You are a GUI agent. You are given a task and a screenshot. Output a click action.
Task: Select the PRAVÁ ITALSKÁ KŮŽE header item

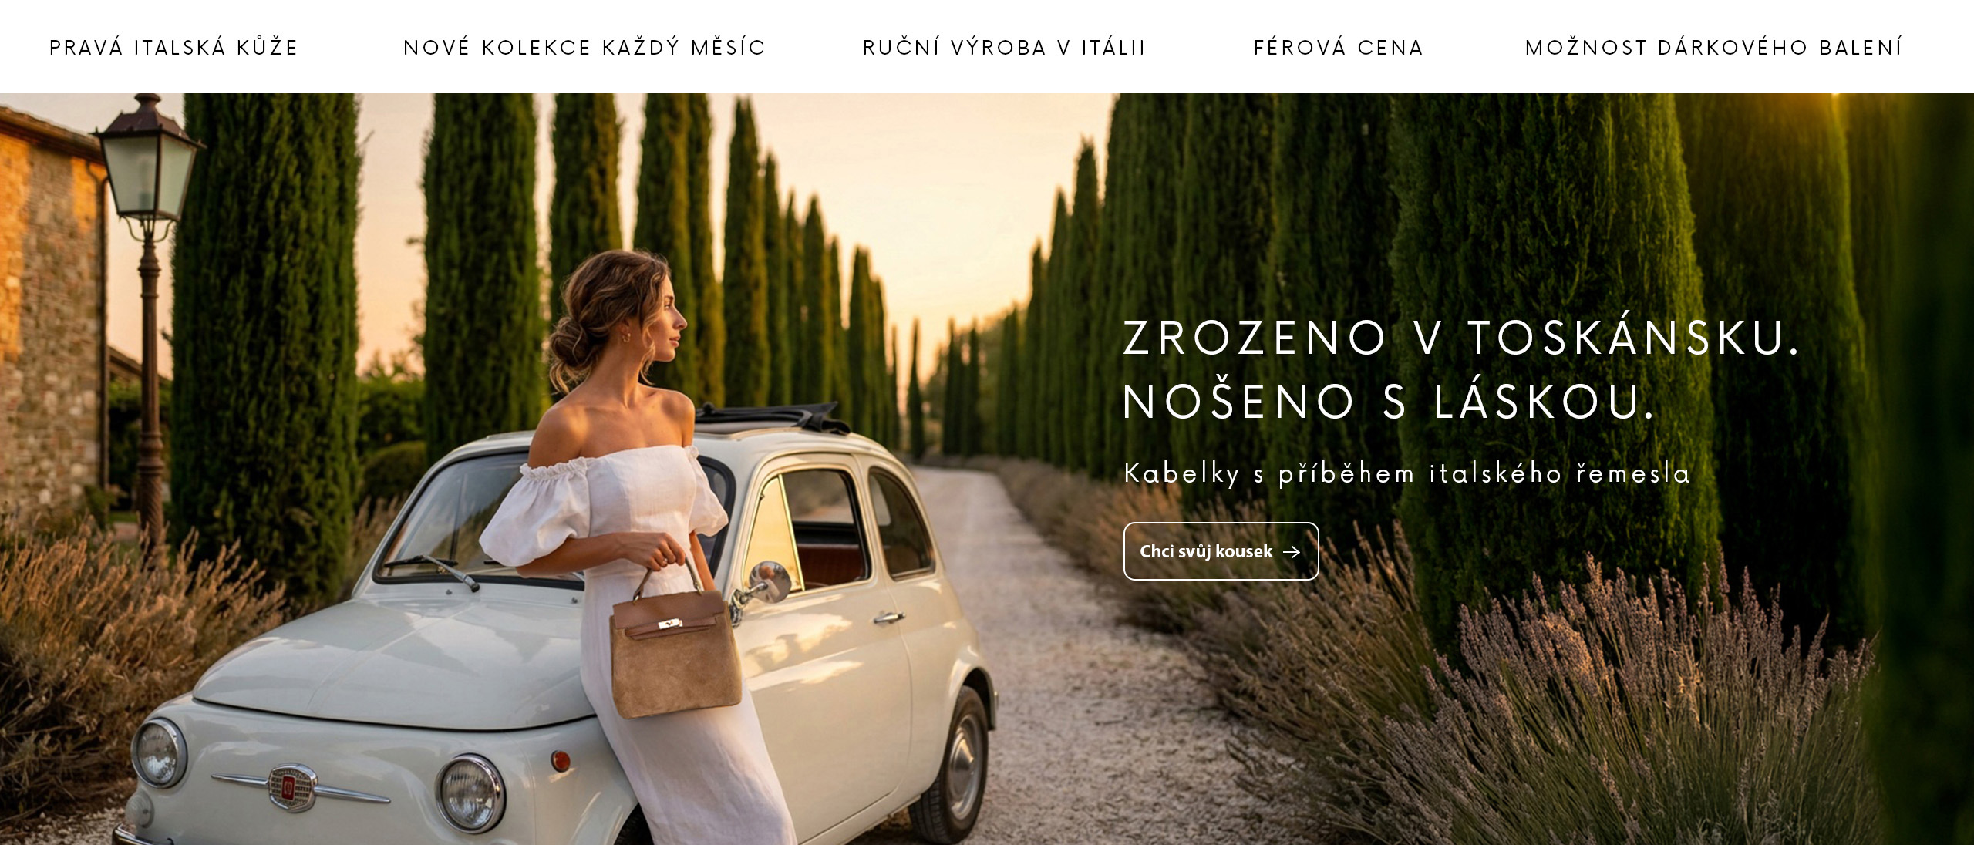(173, 48)
